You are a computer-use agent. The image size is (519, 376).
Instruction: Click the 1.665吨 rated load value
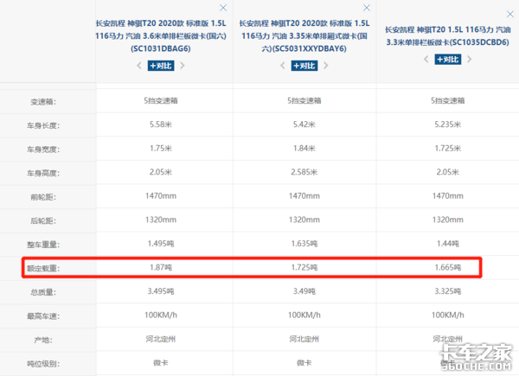pyautogui.click(x=448, y=267)
